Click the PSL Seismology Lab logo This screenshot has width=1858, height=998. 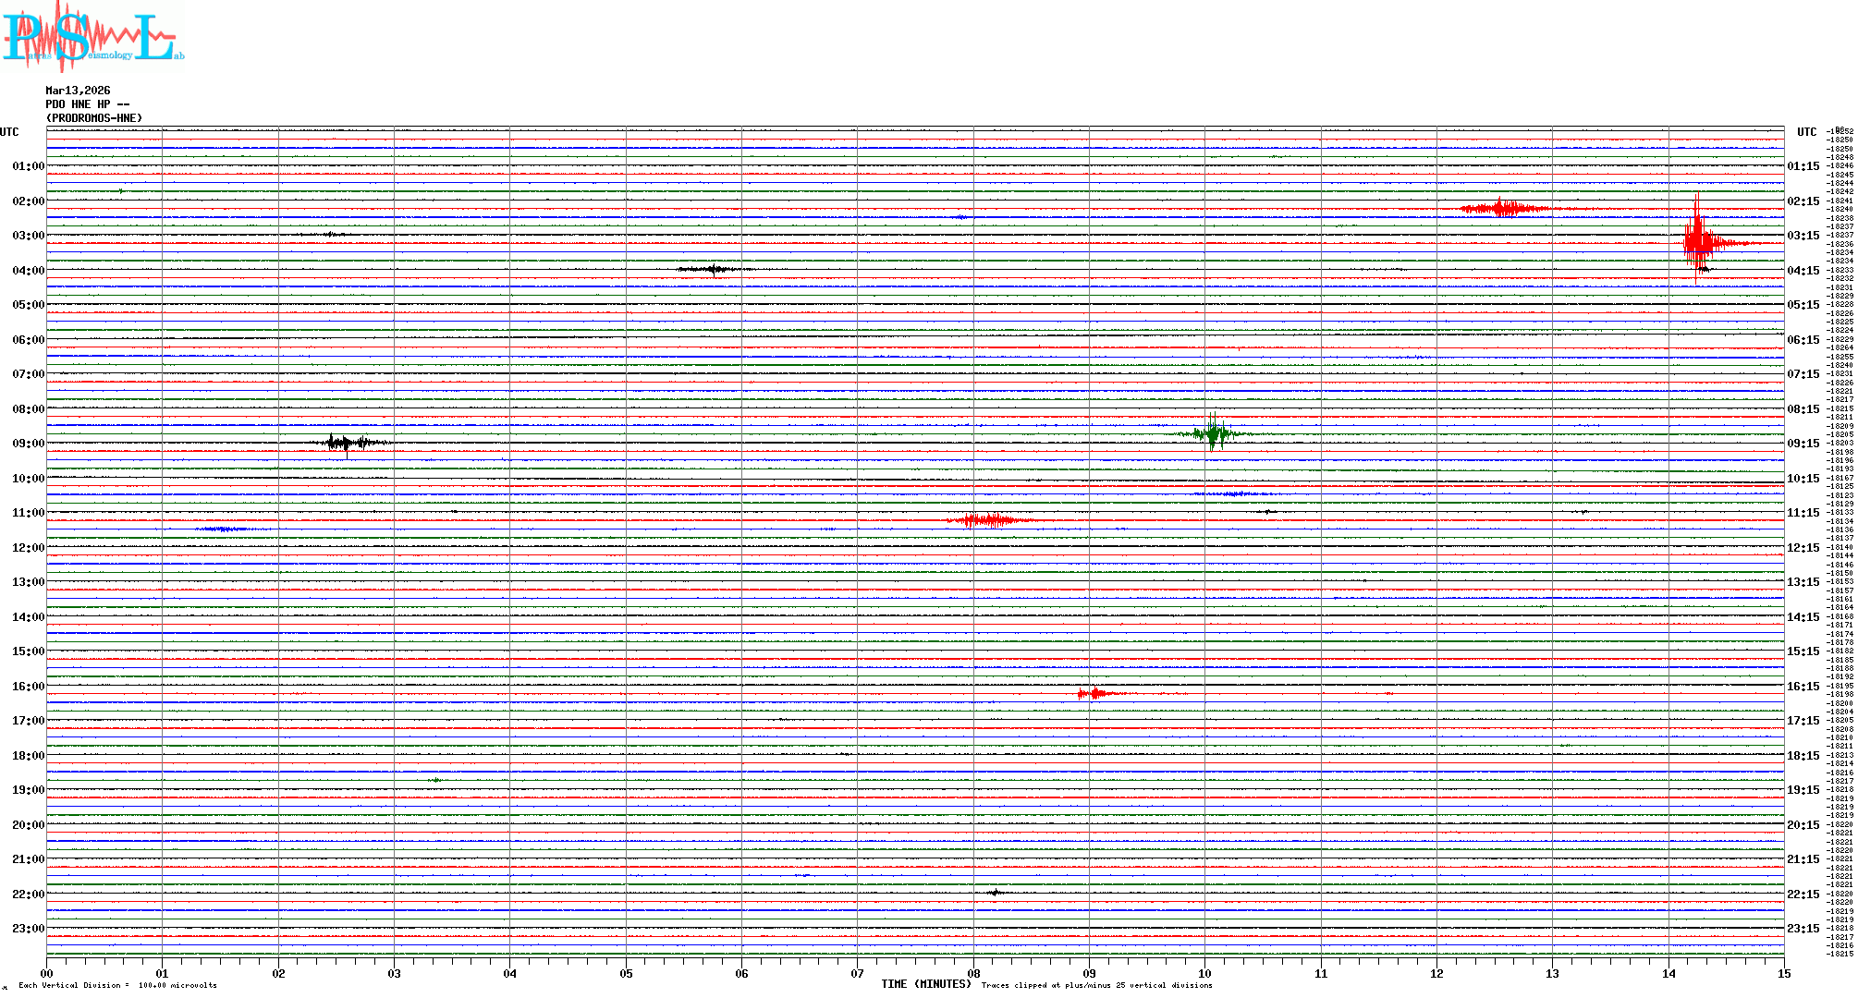(x=92, y=35)
